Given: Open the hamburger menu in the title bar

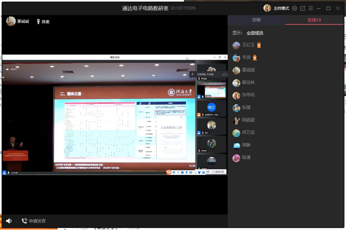Looking at the screenshot, I should (x=311, y=8).
